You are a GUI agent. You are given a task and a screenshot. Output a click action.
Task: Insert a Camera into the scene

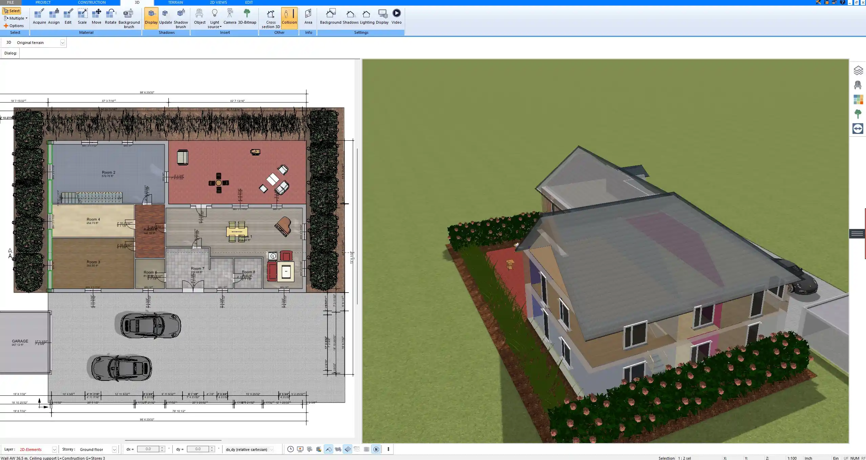coord(230,17)
